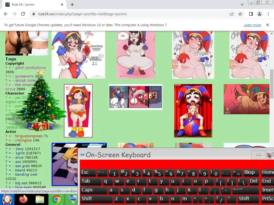
Task: Click the q key
Action: tap(108, 181)
